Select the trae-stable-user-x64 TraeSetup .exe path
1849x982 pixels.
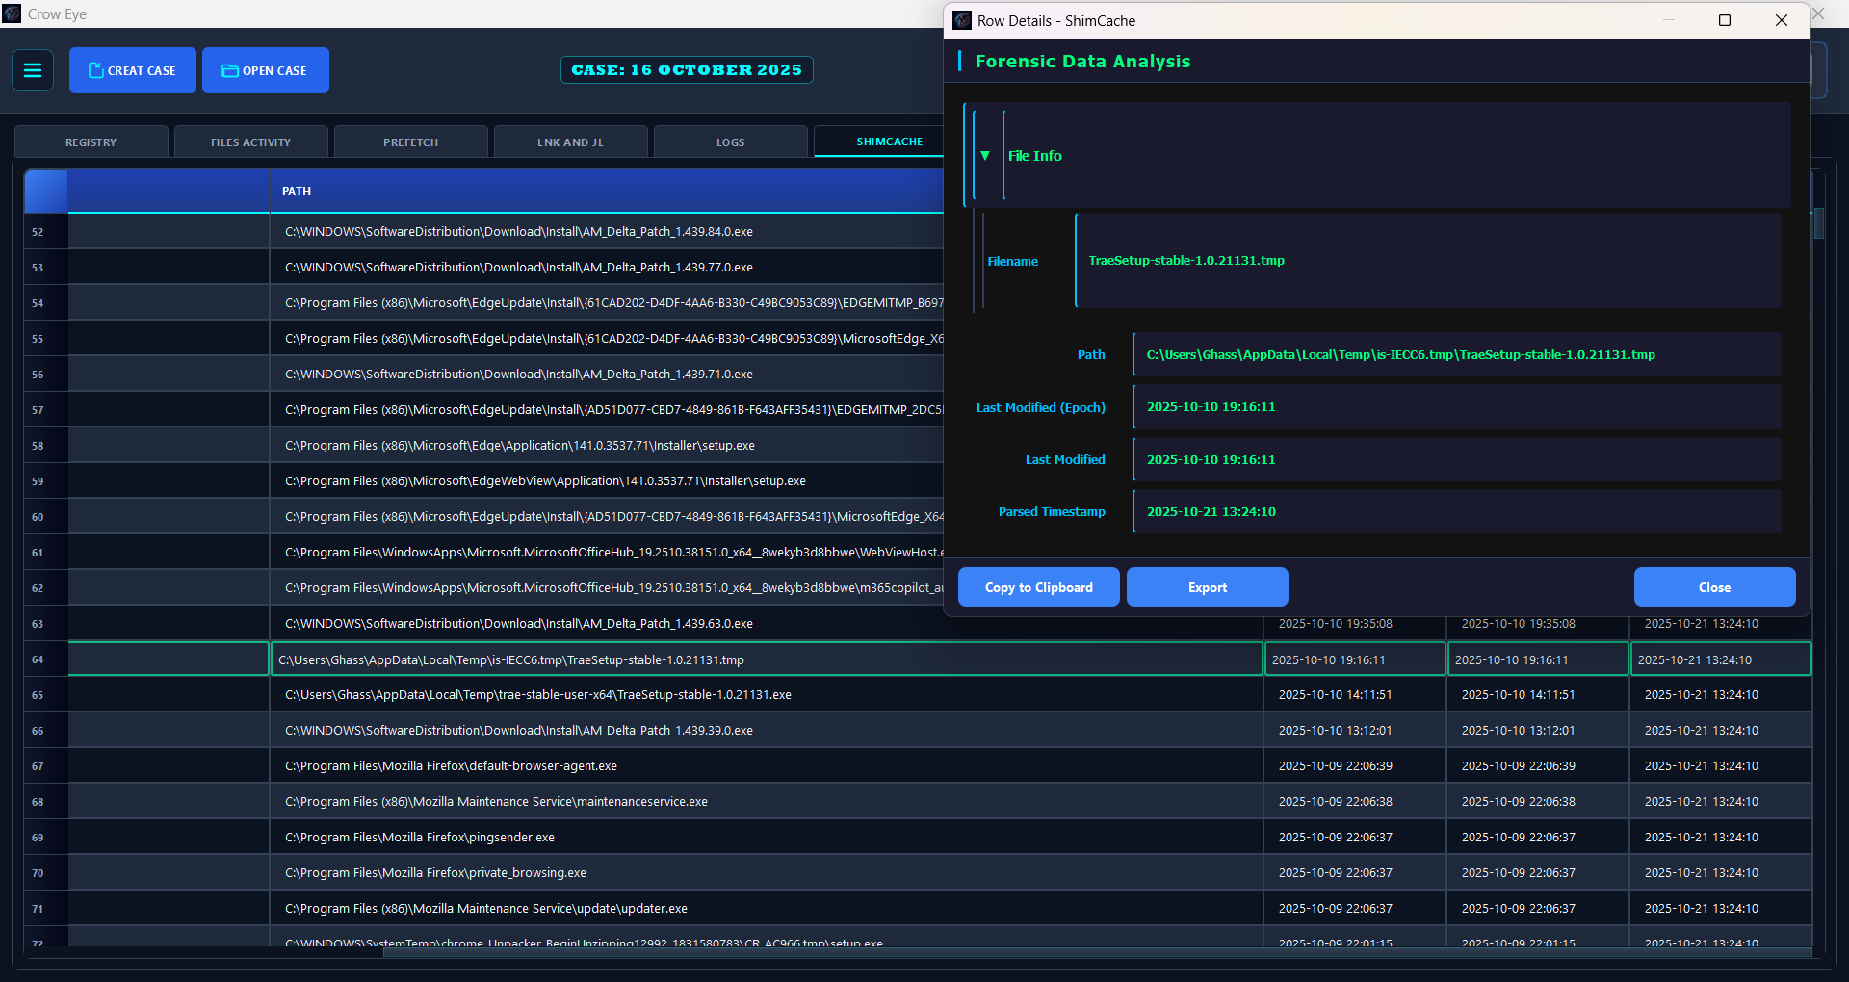pos(767,695)
